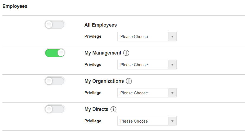Open privilege dropdown for My Organizations
The image size is (245, 131).
coord(147,93)
